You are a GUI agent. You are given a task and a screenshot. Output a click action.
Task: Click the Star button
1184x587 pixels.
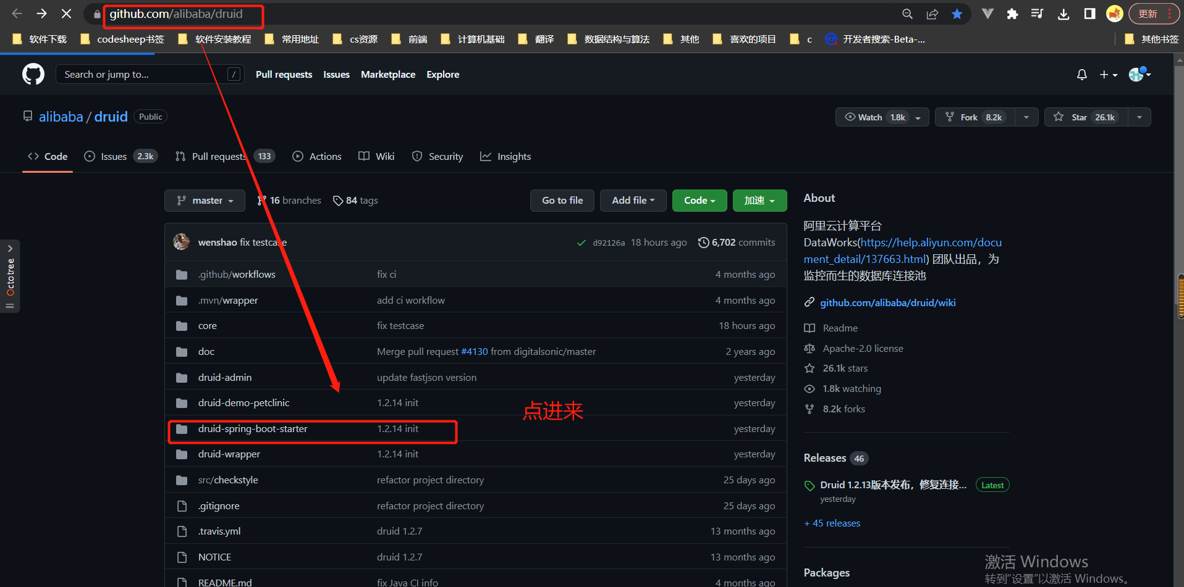pyautogui.click(x=1086, y=117)
